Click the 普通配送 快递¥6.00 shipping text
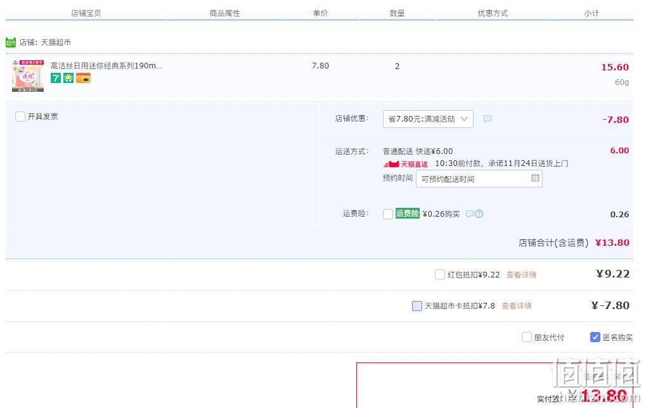The image size is (646, 408). (x=418, y=151)
